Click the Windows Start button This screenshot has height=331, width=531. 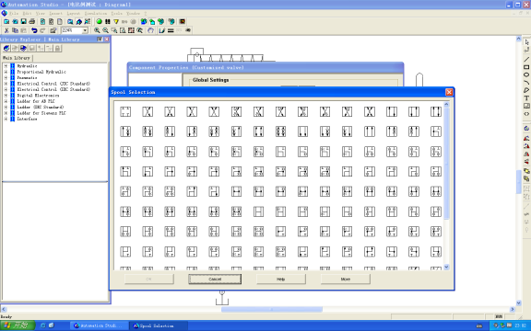click(18, 325)
